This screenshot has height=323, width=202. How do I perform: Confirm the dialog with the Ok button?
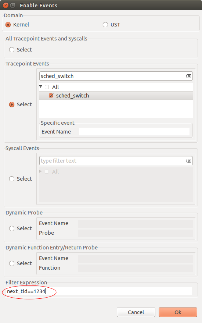pyautogui.click(x=178, y=312)
